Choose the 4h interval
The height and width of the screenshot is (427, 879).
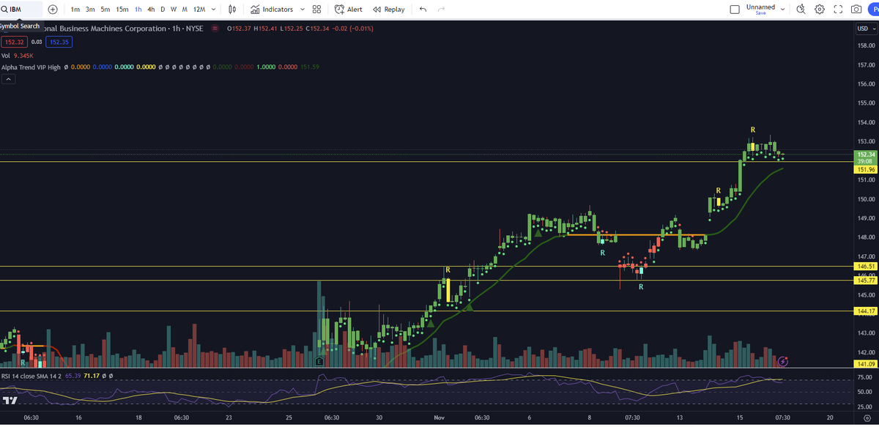click(x=151, y=10)
